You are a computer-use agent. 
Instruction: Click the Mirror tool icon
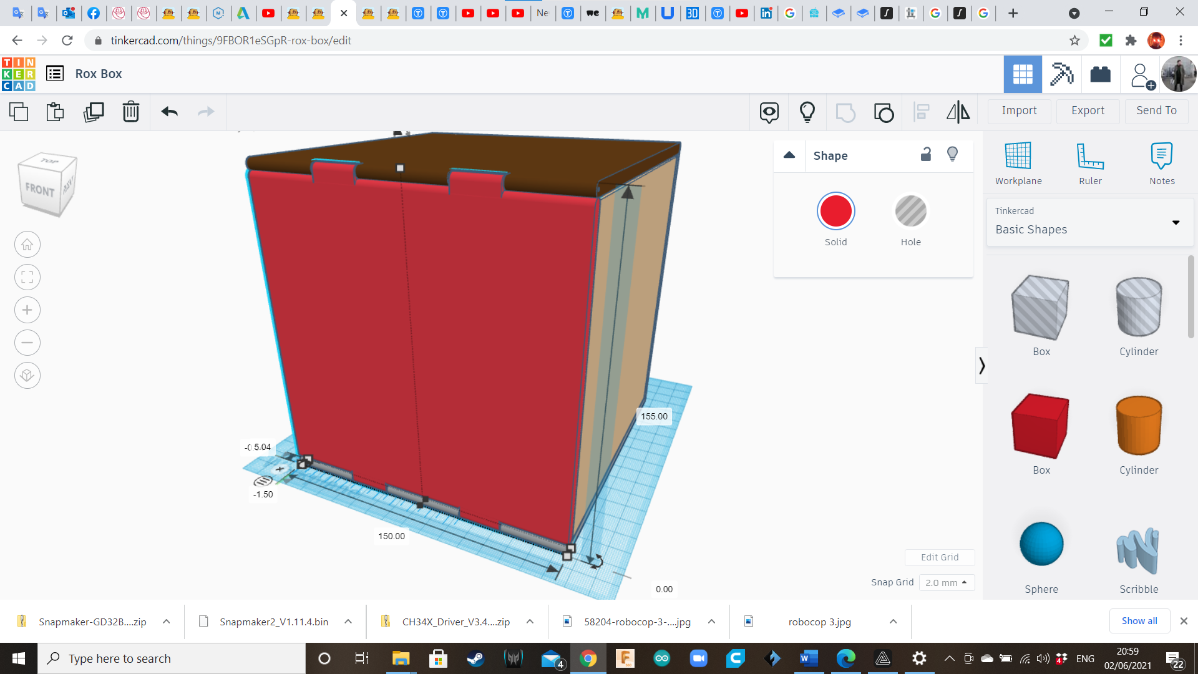click(958, 112)
